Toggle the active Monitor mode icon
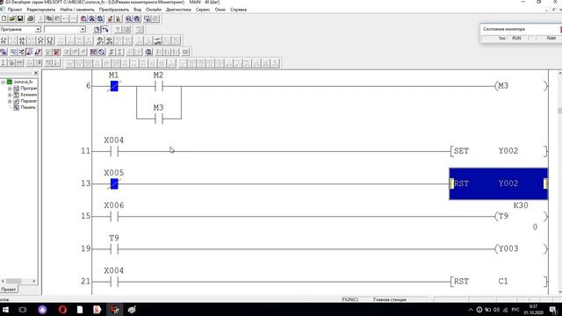 click(x=30, y=52)
